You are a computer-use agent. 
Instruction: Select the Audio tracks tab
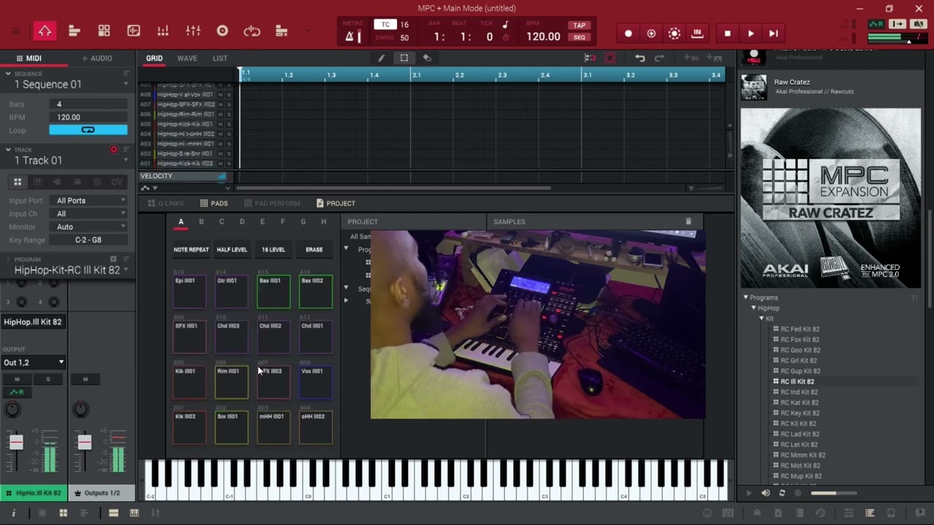(97, 58)
